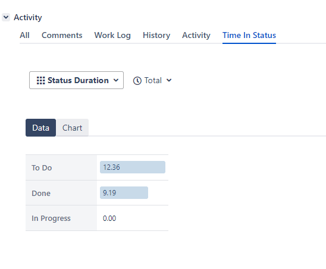The height and width of the screenshot is (269, 326).
Task: Click the To Do duration bar 12.36
Action: coord(133,167)
